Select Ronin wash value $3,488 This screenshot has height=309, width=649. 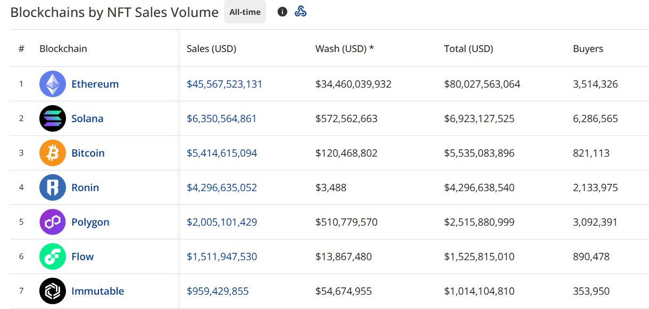point(331,187)
